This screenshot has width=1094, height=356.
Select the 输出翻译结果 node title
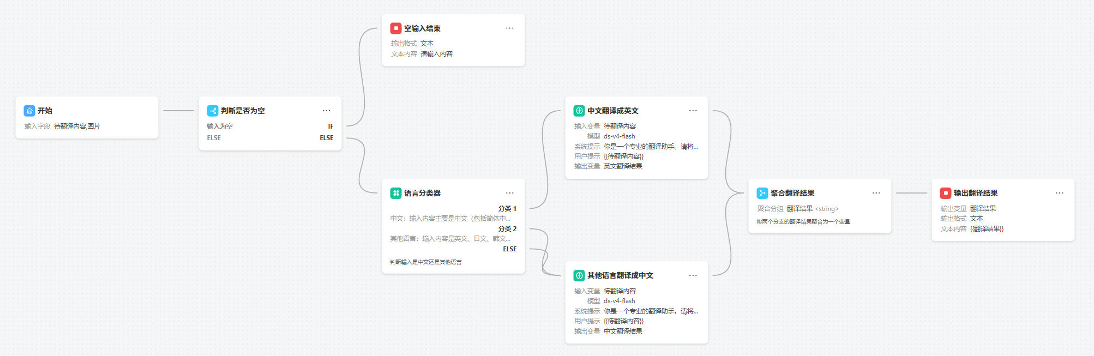click(x=976, y=193)
